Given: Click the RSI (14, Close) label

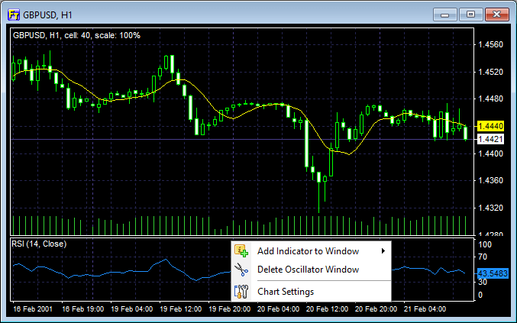Looking at the screenshot, I should tap(39, 244).
